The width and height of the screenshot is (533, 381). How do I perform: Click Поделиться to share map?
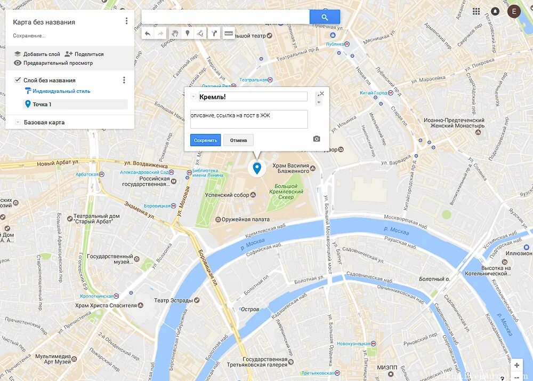click(x=84, y=54)
